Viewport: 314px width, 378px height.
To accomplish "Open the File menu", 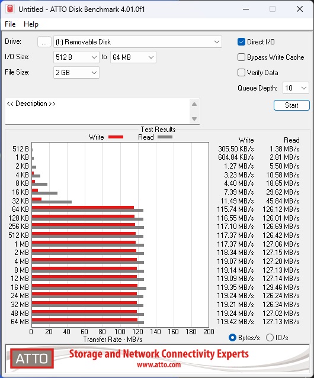I will click(10, 24).
